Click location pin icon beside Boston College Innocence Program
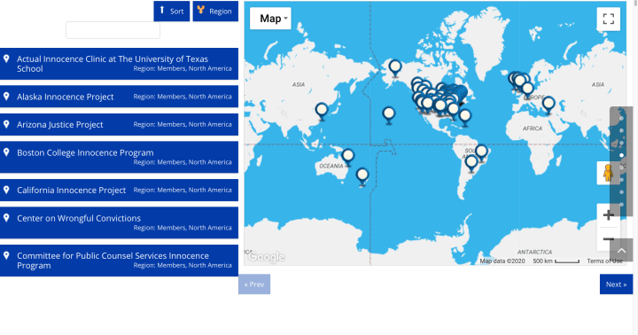Viewport: 638px width, 335px height. coord(6,152)
